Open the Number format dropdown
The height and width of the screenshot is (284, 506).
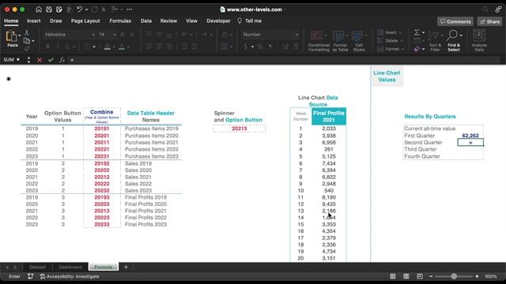tap(296, 35)
